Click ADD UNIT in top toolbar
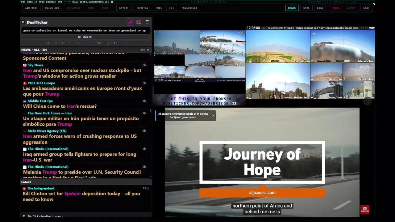Screen dimensions: 395x222 (x=31, y=8)
